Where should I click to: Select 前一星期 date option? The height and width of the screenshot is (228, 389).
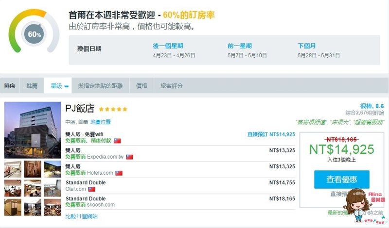click(239, 46)
